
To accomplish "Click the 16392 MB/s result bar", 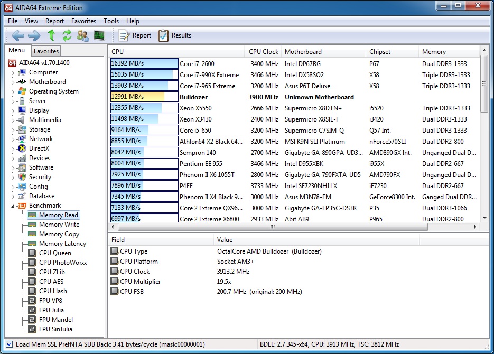I will pyautogui.click(x=144, y=63).
